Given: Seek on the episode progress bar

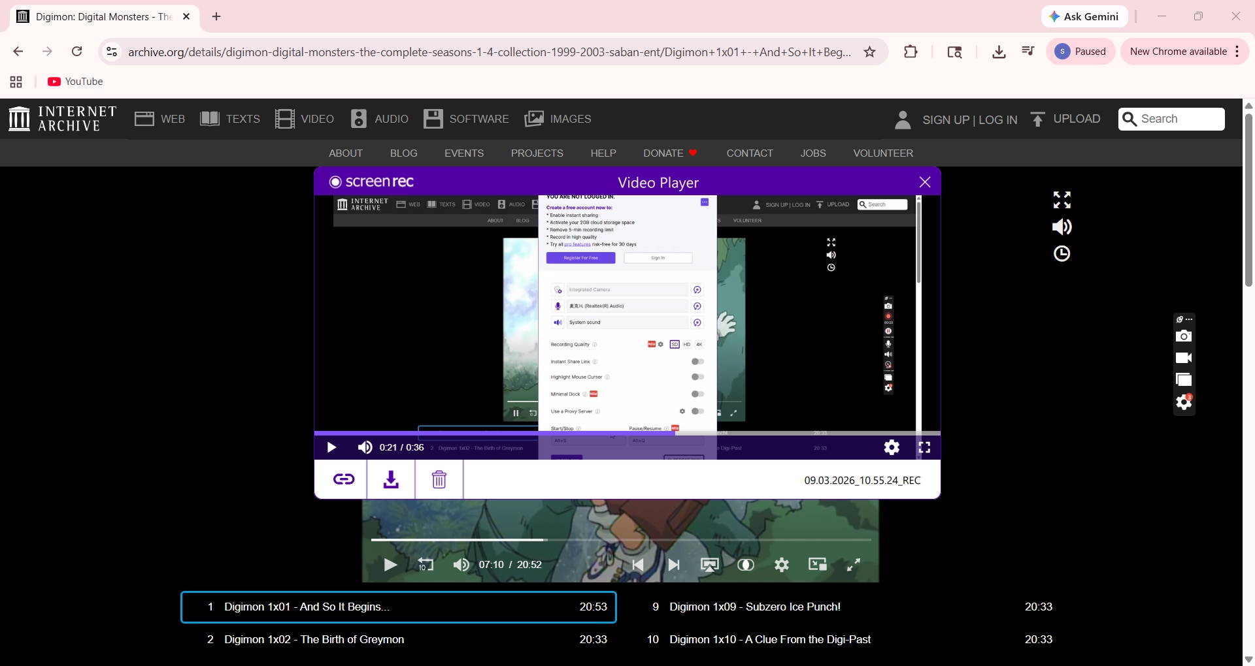Looking at the screenshot, I should coord(621,540).
